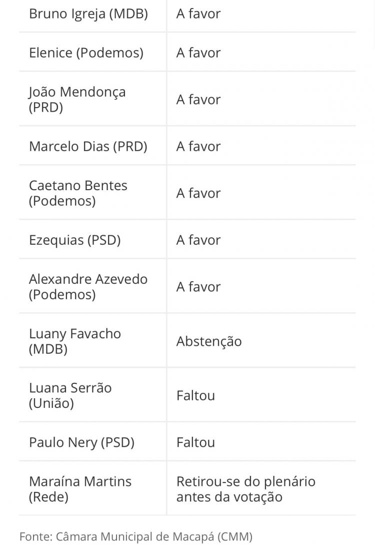Select Paulo Nery (PSD) in the table
This screenshot has width=375, height=557.
pos(81,442)
